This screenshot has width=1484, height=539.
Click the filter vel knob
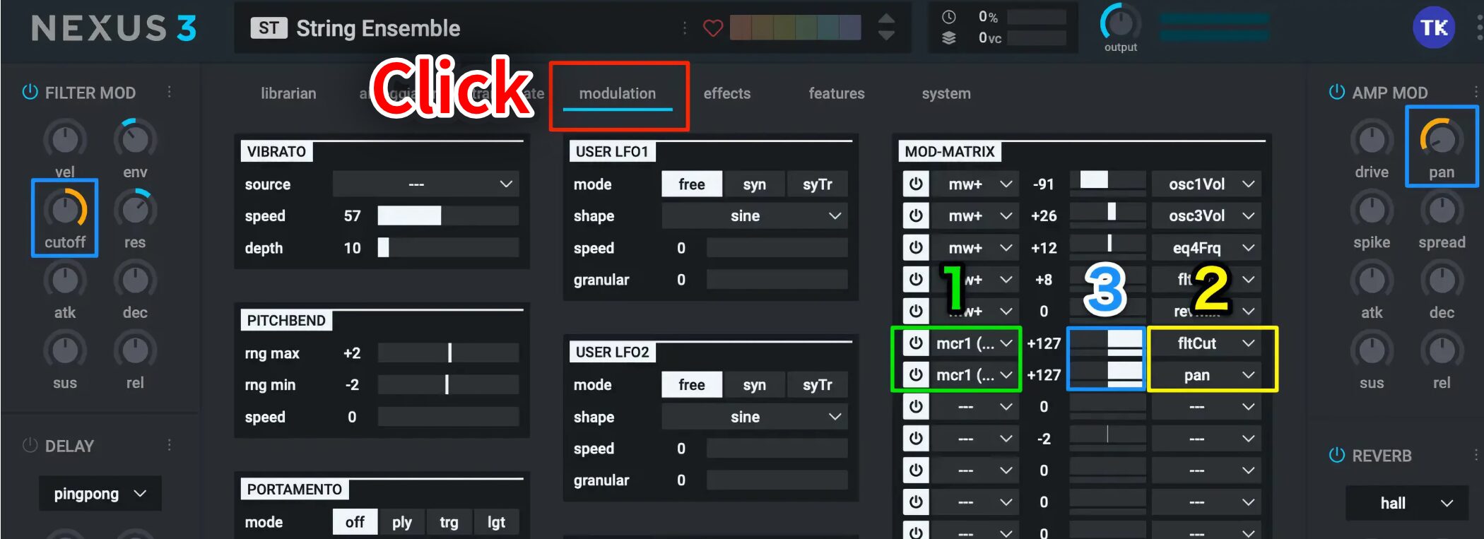click(65, 140)
